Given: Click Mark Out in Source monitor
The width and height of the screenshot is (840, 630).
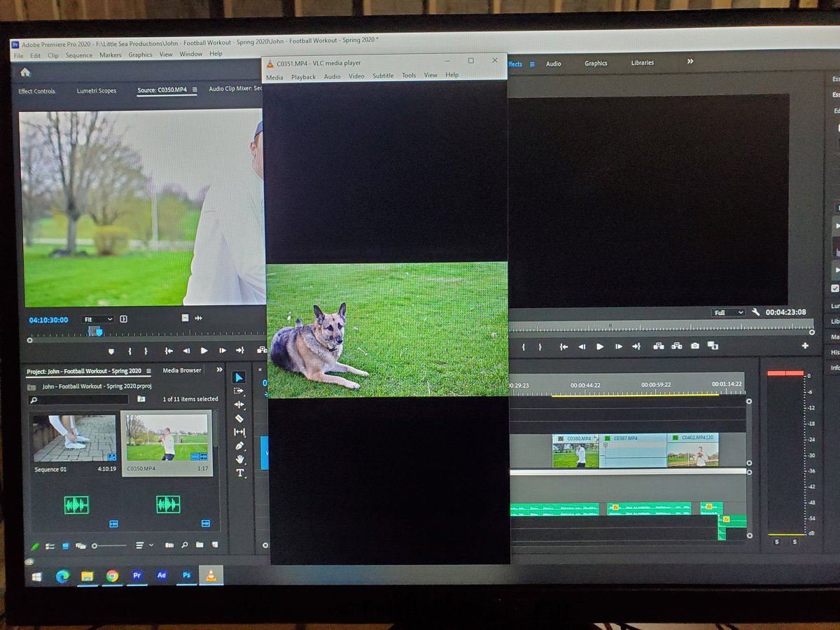Looking at the screenshot, I should [x=146, y=351].
